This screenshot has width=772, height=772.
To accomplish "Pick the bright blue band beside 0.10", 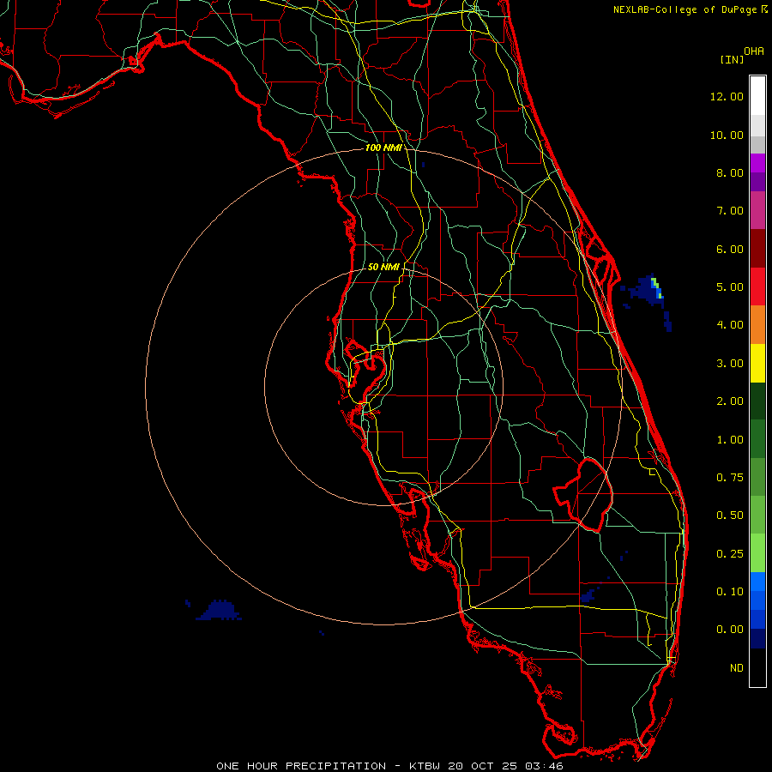I will pyautogui.click(x=757, y=582).
